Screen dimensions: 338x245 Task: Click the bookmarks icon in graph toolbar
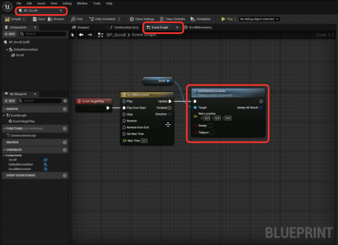click(x=73, y=35)
